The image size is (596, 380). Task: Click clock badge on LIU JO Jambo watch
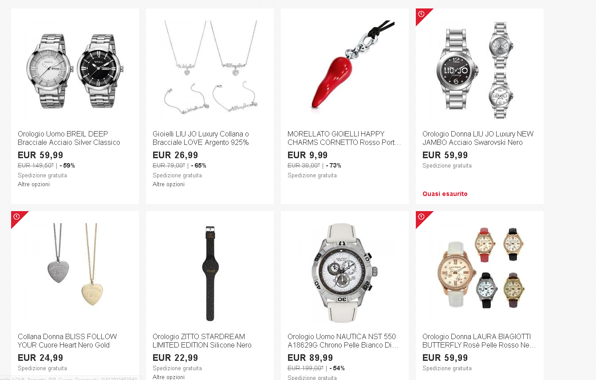[x=422, y=14]
